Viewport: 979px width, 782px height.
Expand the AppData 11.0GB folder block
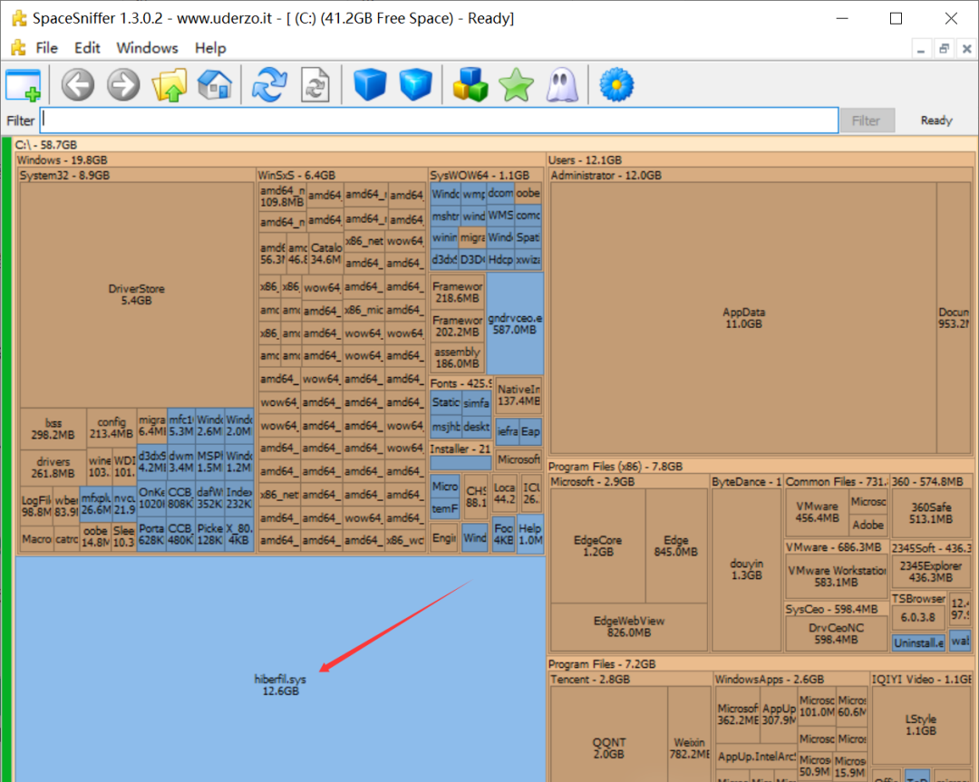click(743, 317)
